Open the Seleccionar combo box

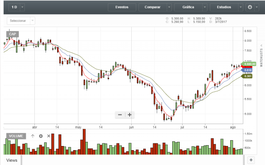coord(19,21)
